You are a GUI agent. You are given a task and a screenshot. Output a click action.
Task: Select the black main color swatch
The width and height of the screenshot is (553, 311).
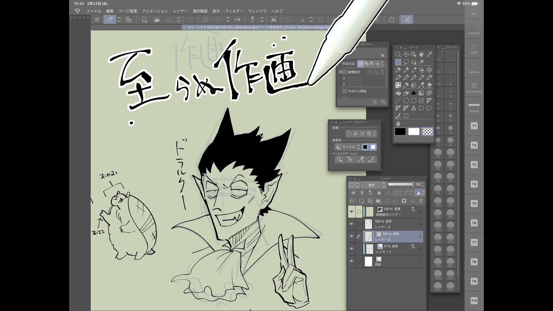400,131
